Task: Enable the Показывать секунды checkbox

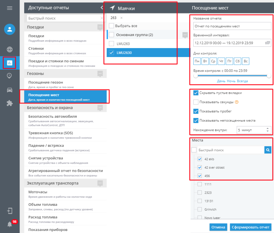Action: click(196, 102)
